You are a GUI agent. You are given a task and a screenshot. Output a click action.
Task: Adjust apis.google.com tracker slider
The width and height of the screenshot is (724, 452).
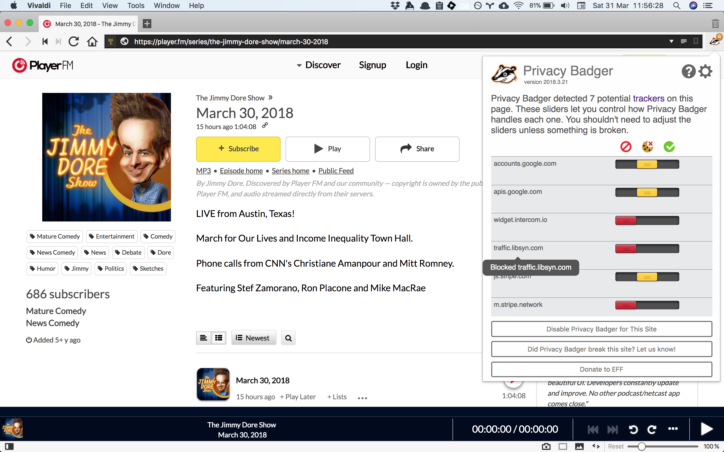click(647, 193)
